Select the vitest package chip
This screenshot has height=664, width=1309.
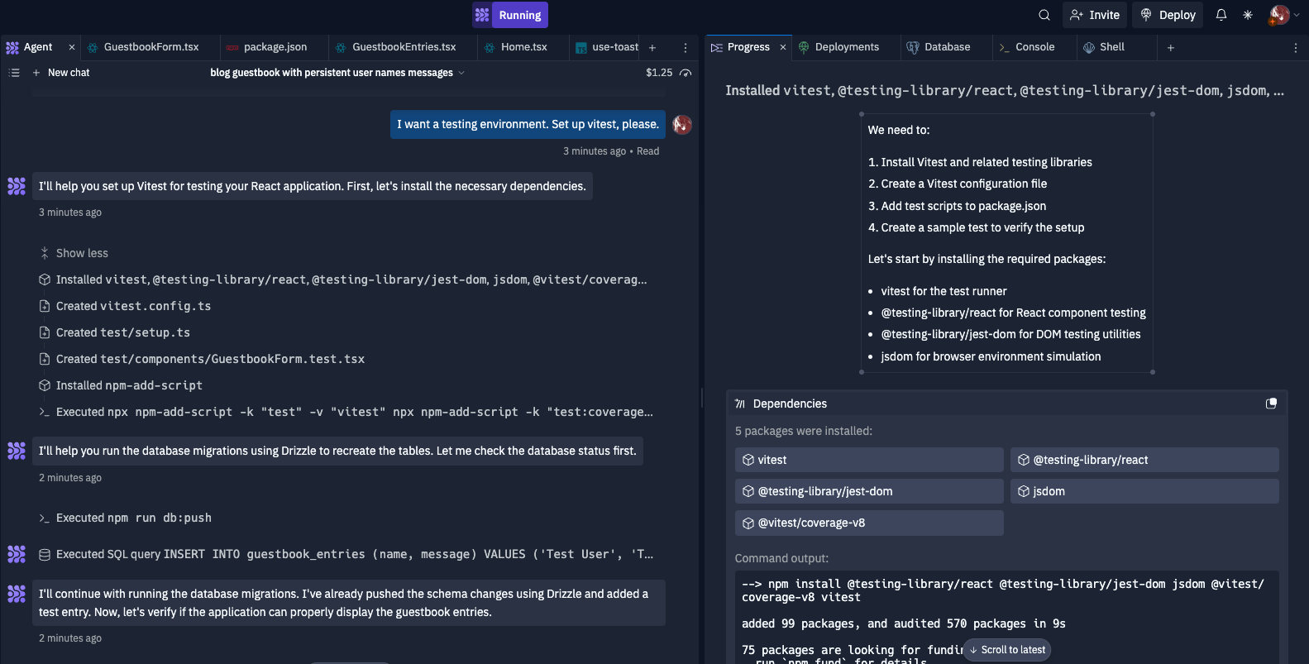pyautogui.click(x=869, y=460)
